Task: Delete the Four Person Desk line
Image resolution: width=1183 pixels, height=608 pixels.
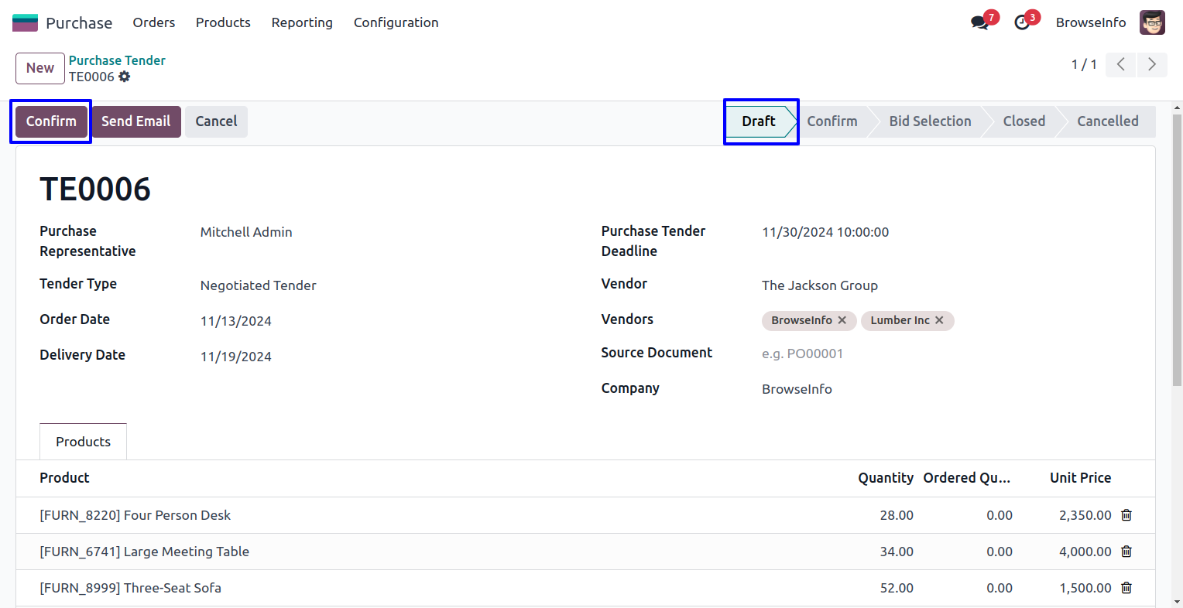Action: click(x=1126, y=515)
